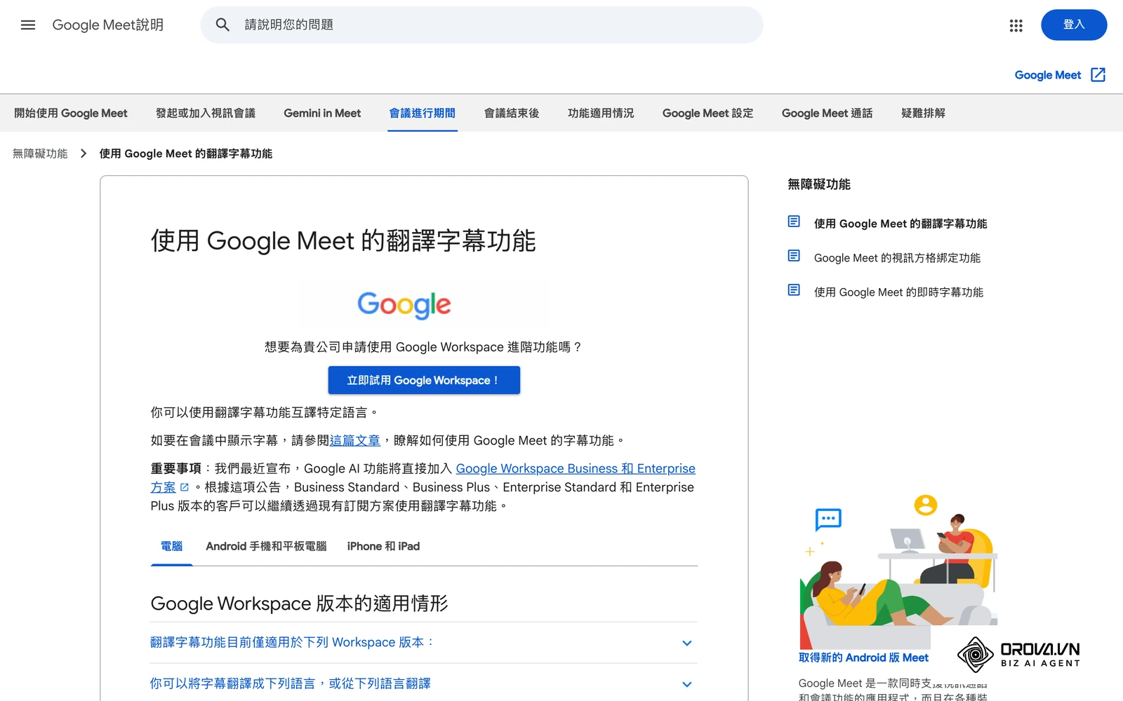1123x701 pixels.
Task: Open the hamburger main menu
Action: 28,25
